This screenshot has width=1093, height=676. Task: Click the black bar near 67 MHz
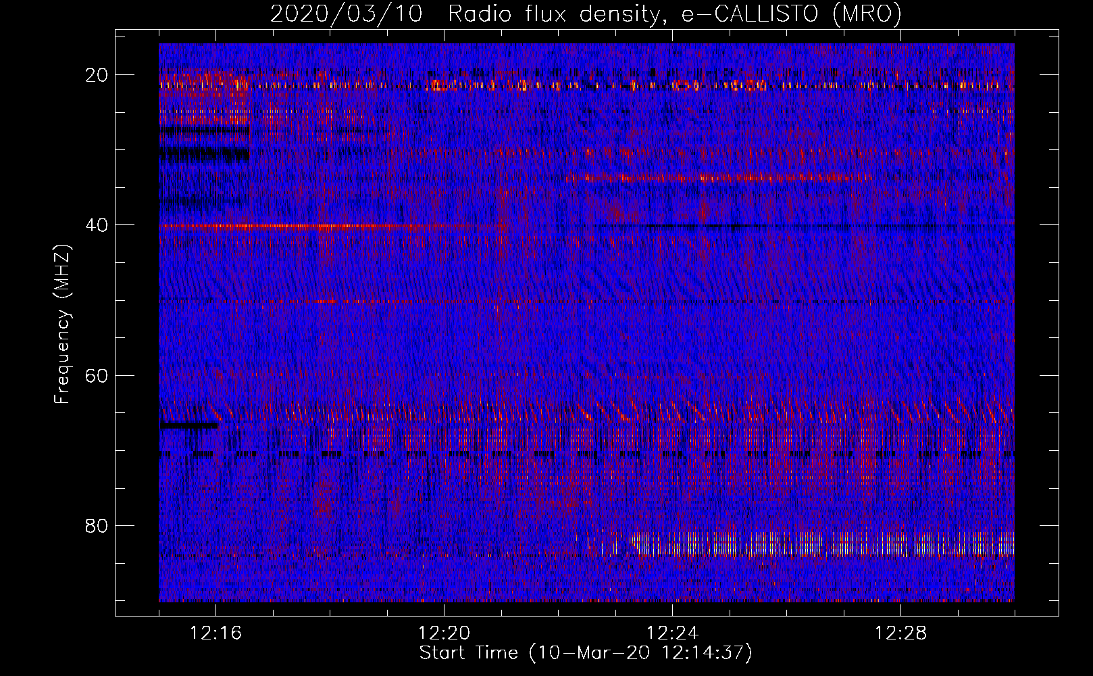click(x=190, y=426)
